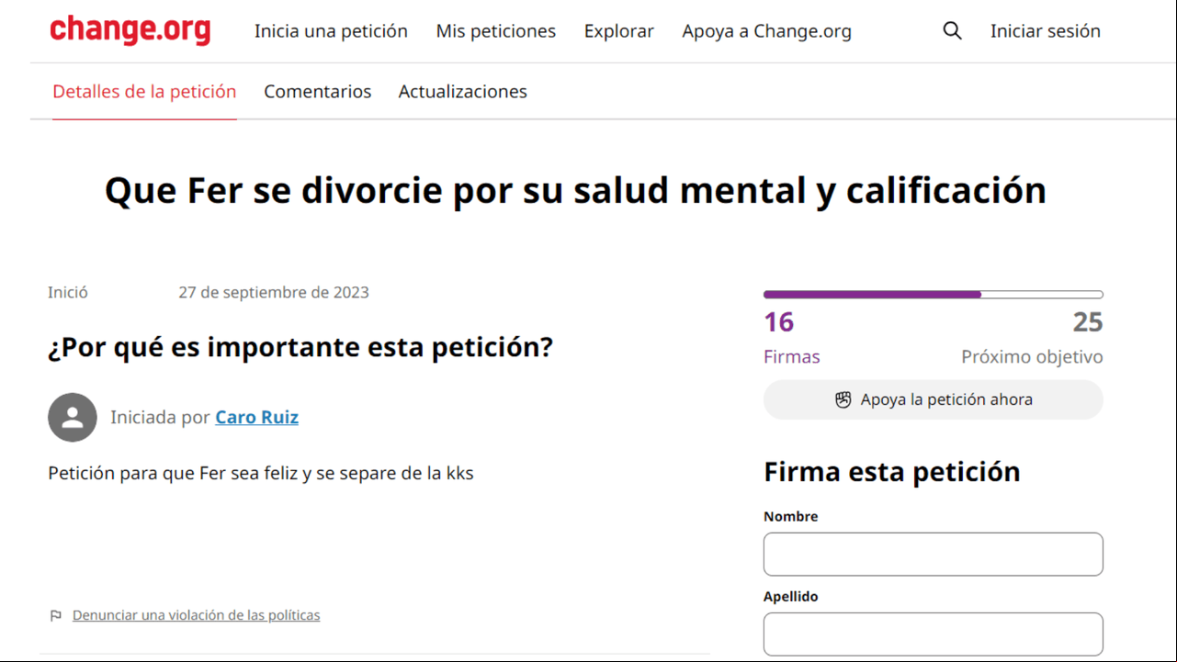The width and height of the screenshot is (1177, 662).
Task: Click the Inició label
Action: [68, 293]
